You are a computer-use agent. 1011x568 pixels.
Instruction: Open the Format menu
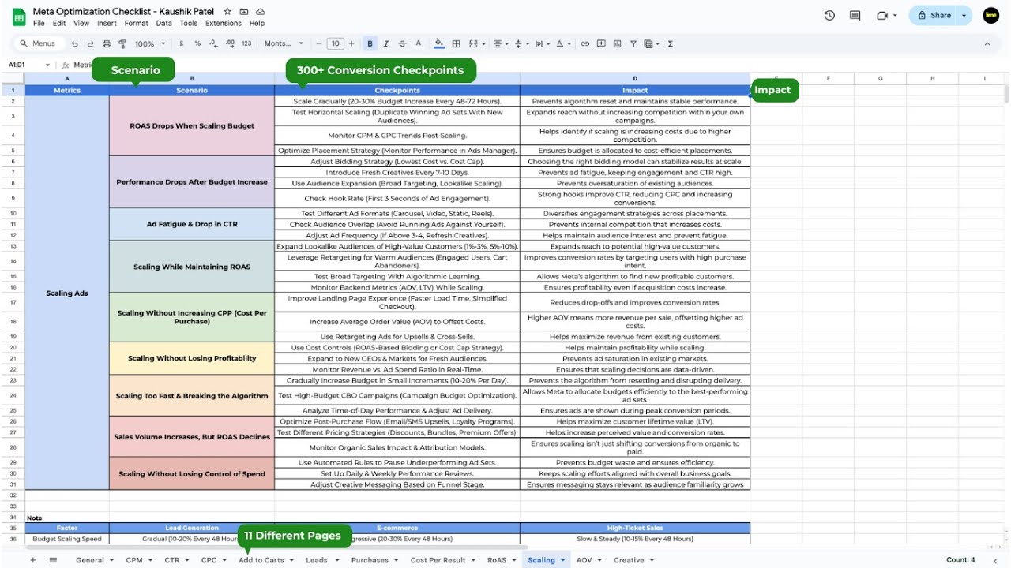tap(136, 24)
